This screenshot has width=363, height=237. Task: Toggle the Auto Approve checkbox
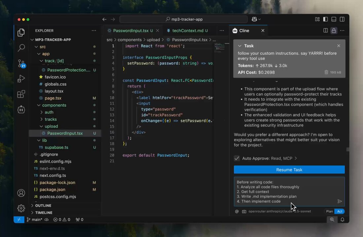tap(237, 158)
